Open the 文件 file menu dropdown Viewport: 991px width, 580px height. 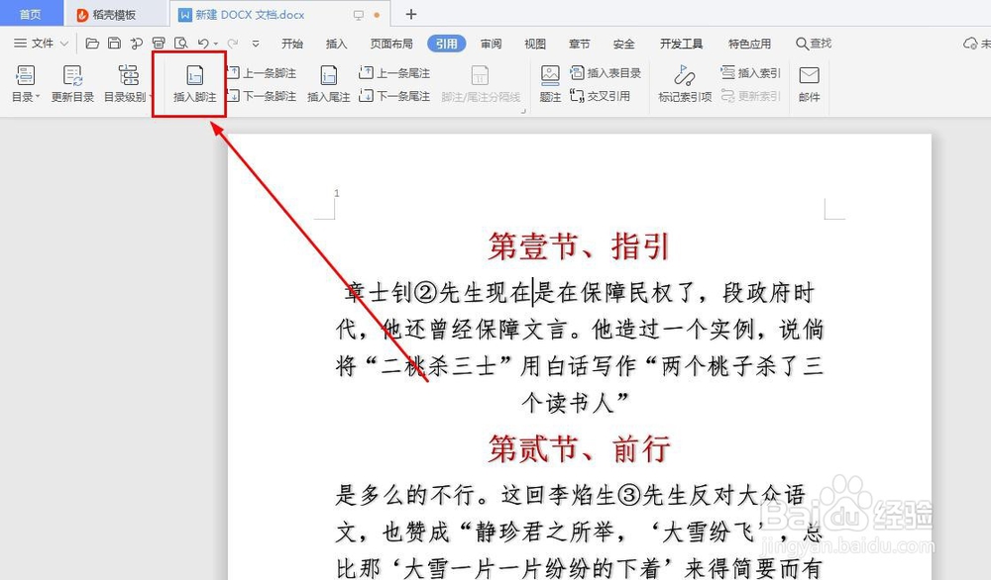pyautogui.click(x=41, y=44)
